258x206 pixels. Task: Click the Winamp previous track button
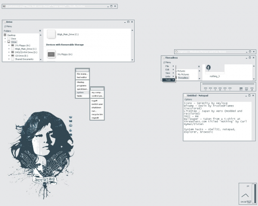[x=206, y=88]
